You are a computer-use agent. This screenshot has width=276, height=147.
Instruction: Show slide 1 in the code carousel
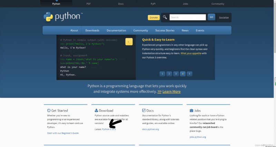tap(162, 74)
